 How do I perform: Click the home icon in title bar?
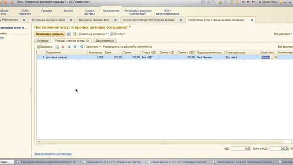coord(11,2)
